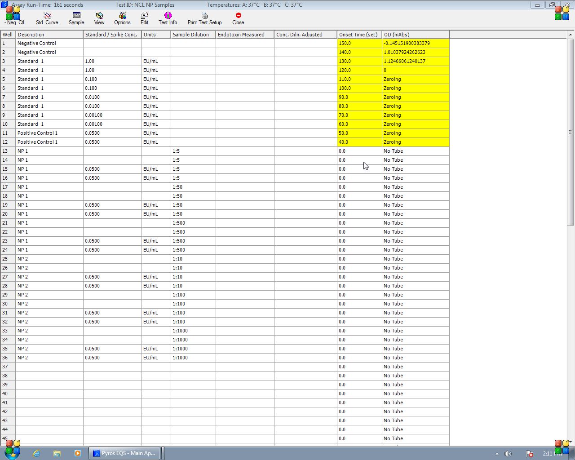Click the Pyros EQS taskbar button
The width and height of the screenshot is (575, 460).
pyautogui.click(x=124, y=453)
